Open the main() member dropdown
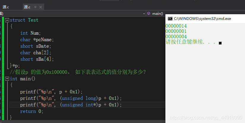 (158, 14)
